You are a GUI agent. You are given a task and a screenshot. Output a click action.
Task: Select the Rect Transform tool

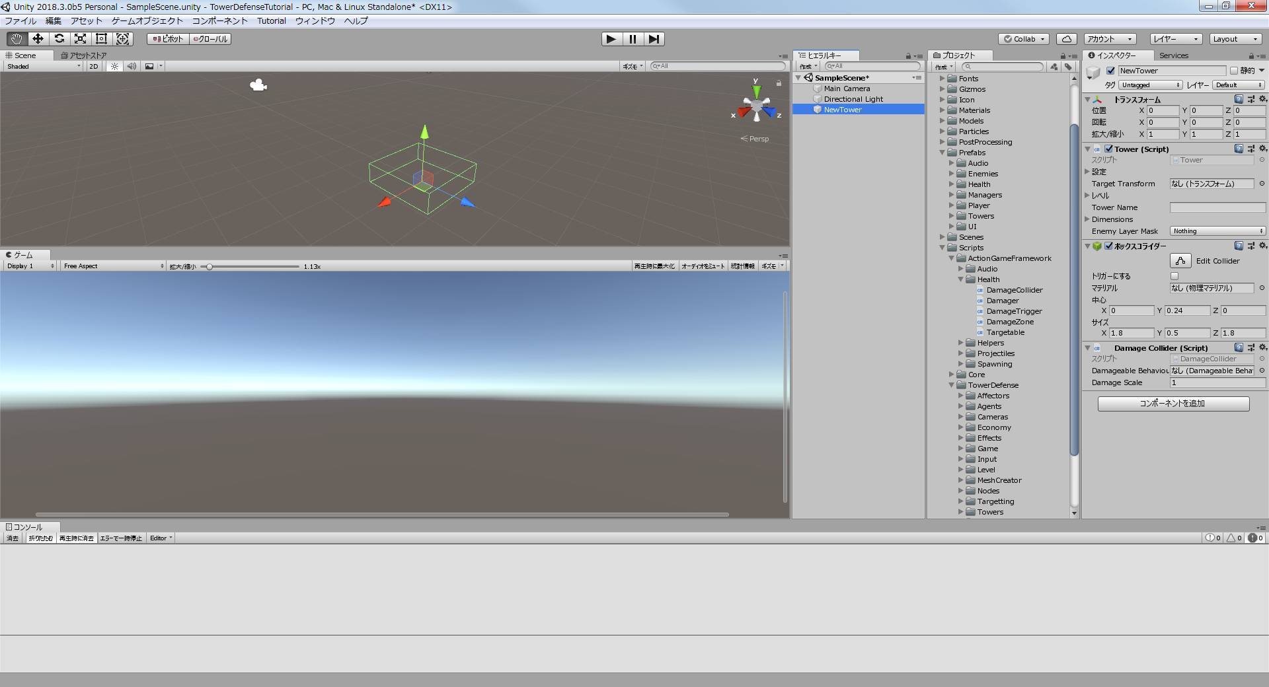tap(101, 39)
